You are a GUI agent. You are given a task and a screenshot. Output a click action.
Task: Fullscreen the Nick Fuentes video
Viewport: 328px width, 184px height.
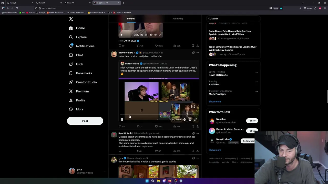[196, 120]
